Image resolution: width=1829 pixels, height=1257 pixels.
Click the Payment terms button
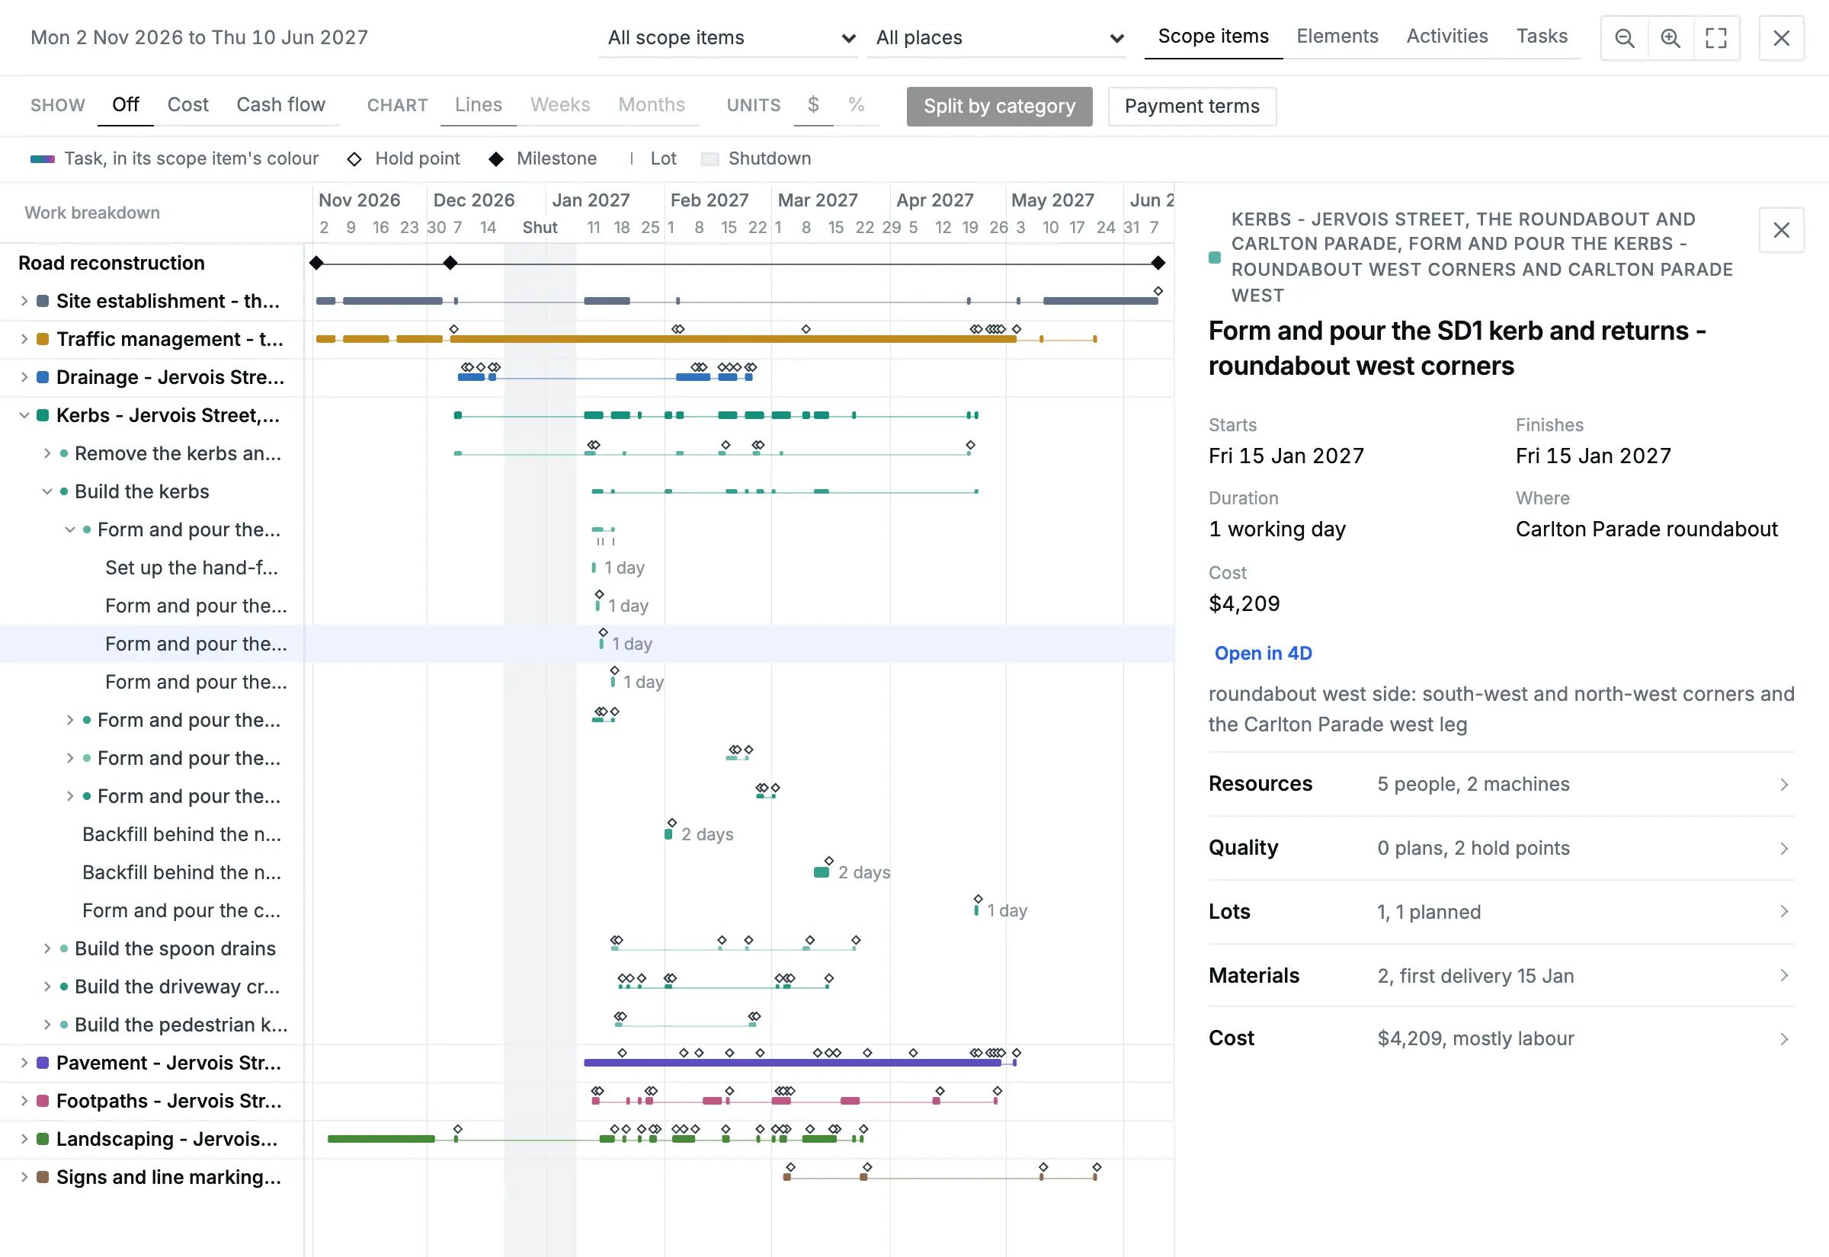click(1192, 107)
